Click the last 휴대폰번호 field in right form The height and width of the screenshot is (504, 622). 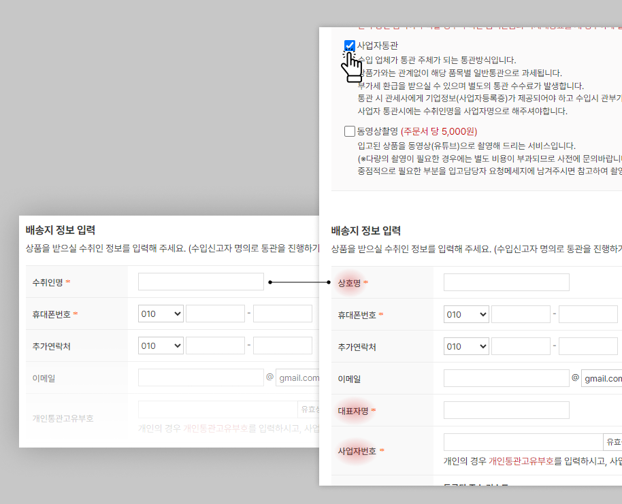point(588,314)
